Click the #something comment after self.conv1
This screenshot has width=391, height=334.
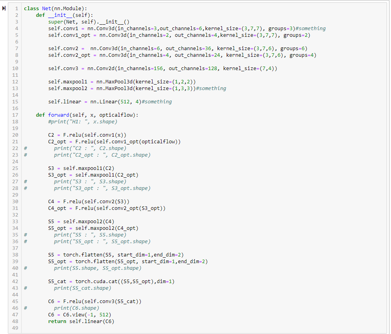312,29
